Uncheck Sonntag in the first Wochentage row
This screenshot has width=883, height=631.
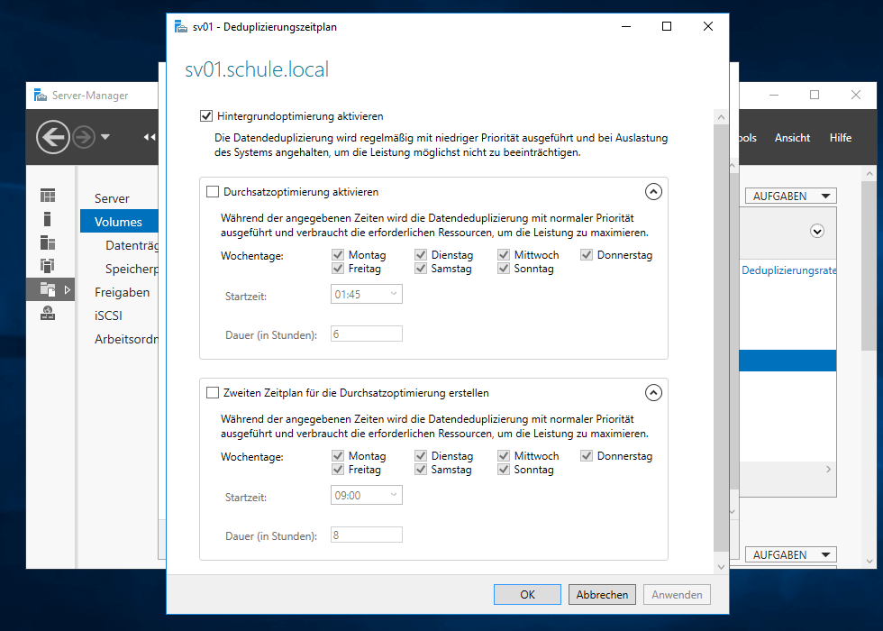503,268
